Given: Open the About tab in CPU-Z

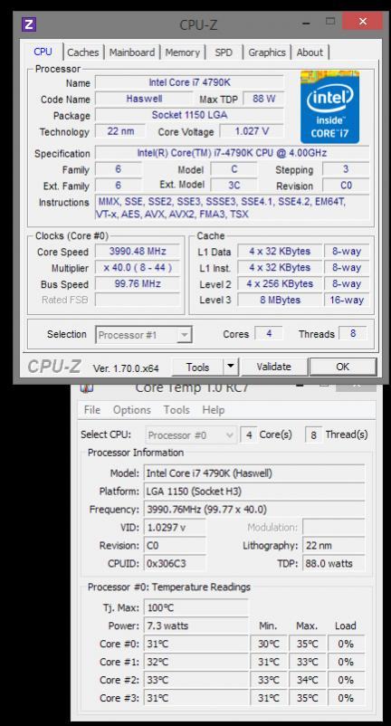Looking at the screenshot, I should click(x=310, y=53).
